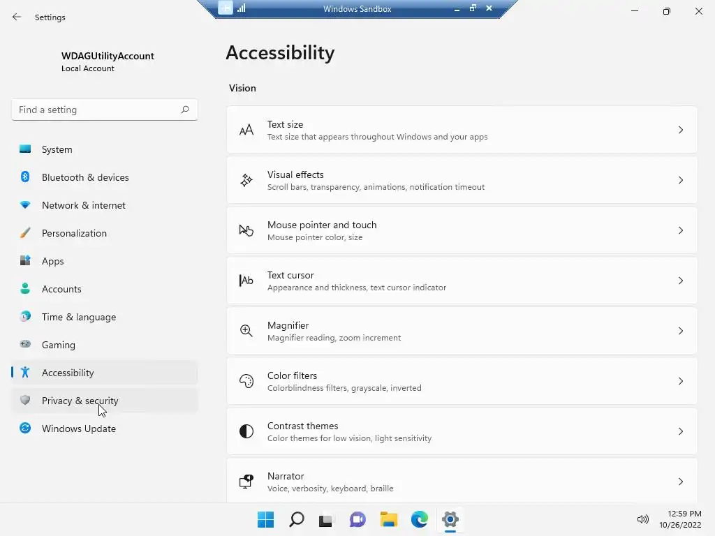Click the Color filters palette icon

point(246,381)
